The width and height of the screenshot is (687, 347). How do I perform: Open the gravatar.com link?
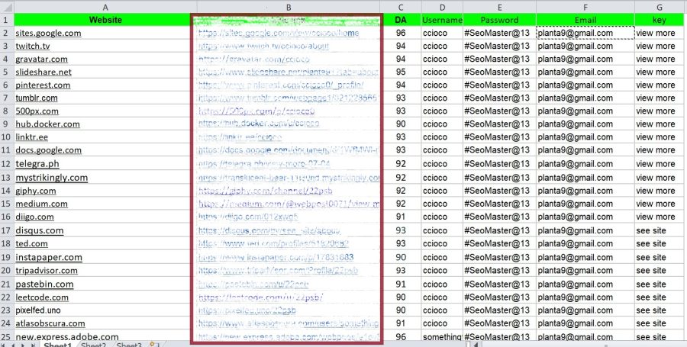coord(42,59)
